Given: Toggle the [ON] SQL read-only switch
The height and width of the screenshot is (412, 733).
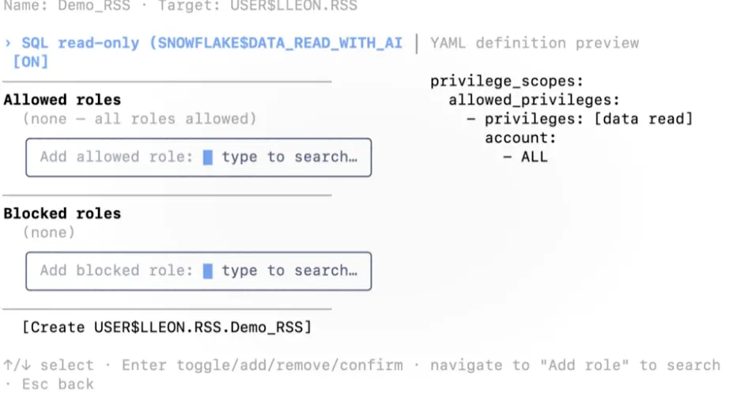Looking at the screenshot, I should coord(30,62).
